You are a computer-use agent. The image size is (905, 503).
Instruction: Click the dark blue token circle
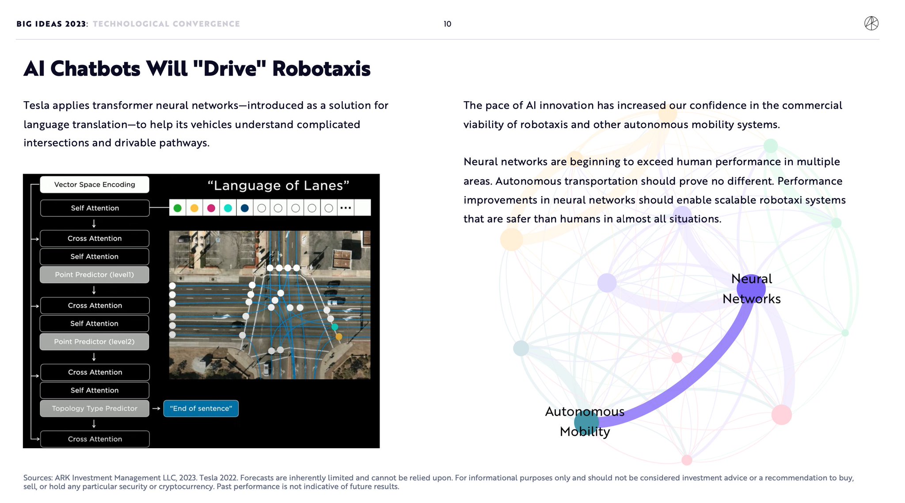click(244, 208)
